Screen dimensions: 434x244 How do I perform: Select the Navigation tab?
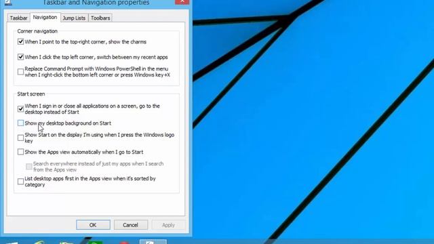[45, 17]
